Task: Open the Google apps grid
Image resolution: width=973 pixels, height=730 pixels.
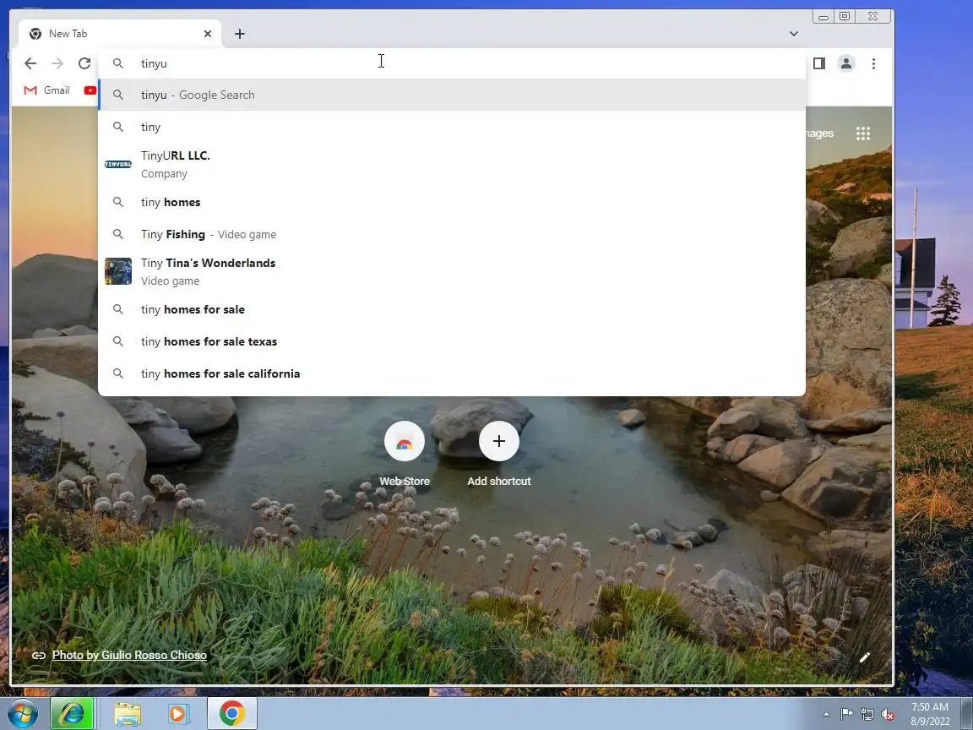Action: pos(863,133)
